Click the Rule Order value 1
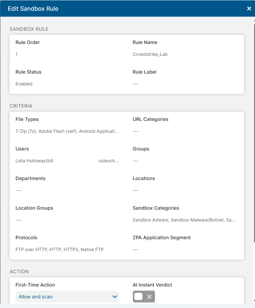Screen dimensions: 255x308 (17, 54)
